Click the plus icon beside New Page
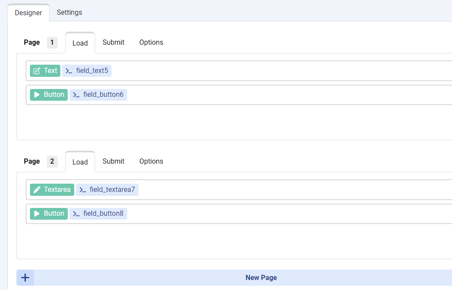The width and height of the screenshot is (452, 290). [x=25, y=277]
